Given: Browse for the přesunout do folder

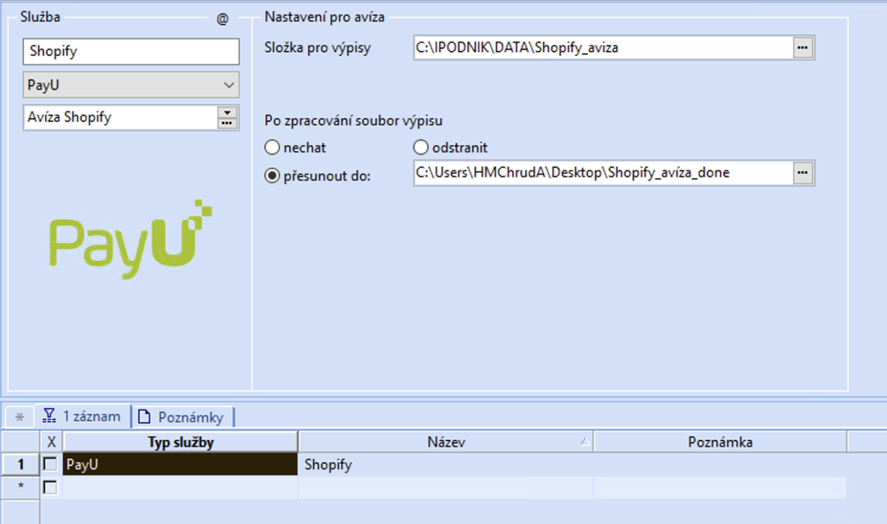Looking at the screenshot, I should click(x=803, y=173).
